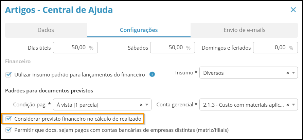This screenshot has height=140, width=303.
Task: Click the info icon beside insumo padrão
Action: (152, 74)
